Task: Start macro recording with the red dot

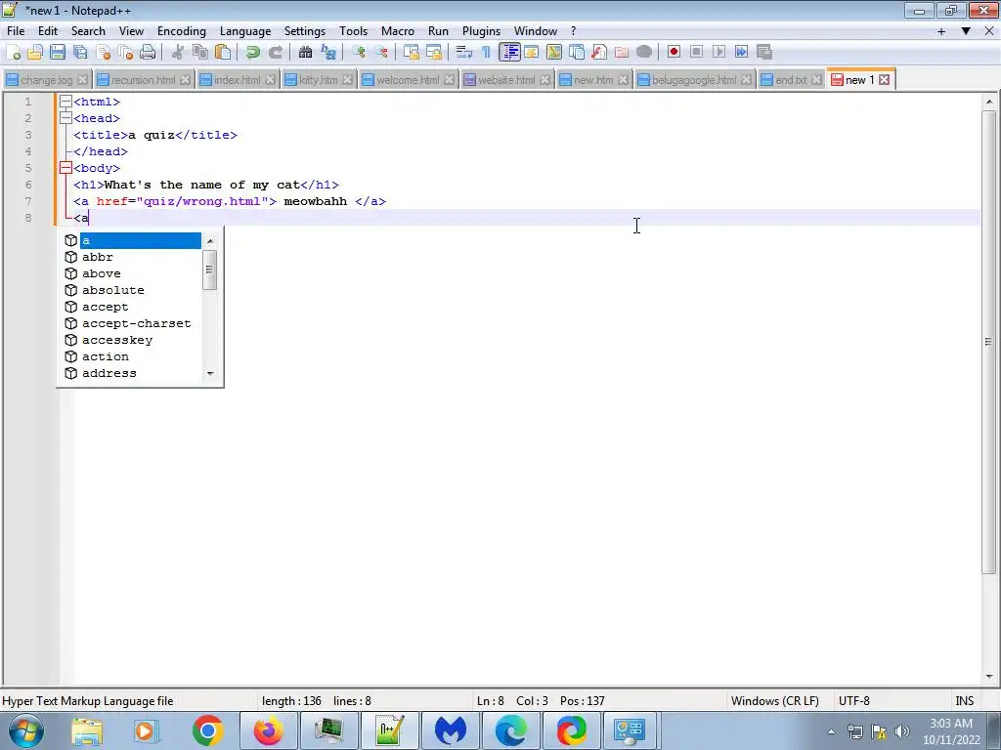Action: pyautogui.click(x=674, y=53)
